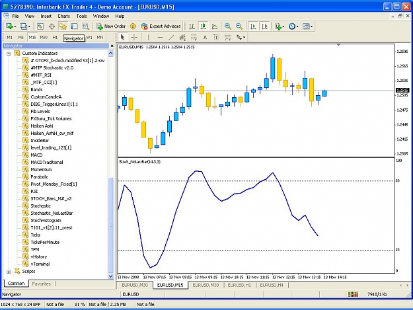The height and width of the screenshot is (310, 413).
Task: Select the M15 timeframe
Action: (32, 38)
